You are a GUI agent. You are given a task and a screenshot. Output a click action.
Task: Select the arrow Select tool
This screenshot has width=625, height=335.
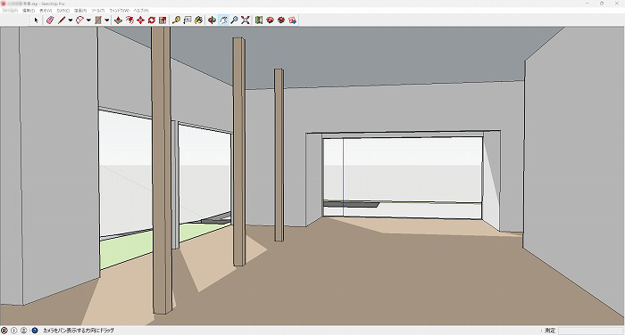click(36, 20)
